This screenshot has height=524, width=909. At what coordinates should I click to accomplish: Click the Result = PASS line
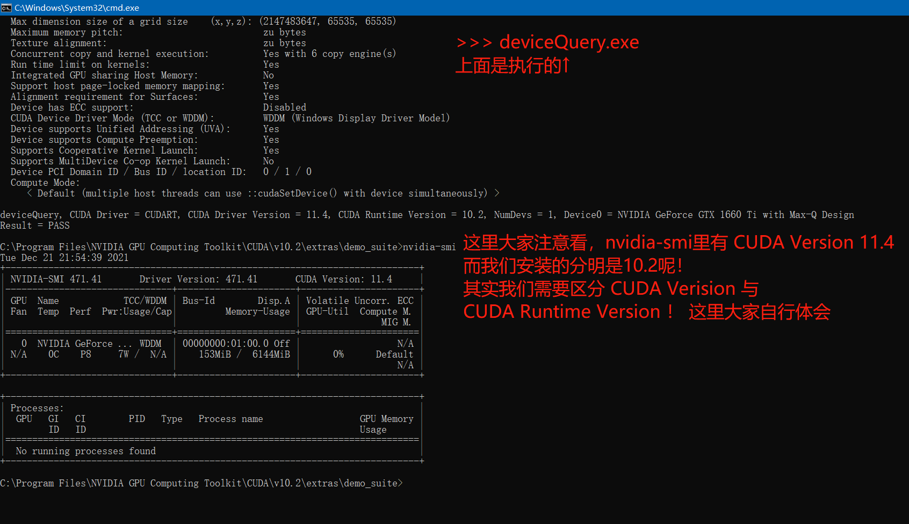[x=35, y=225]
